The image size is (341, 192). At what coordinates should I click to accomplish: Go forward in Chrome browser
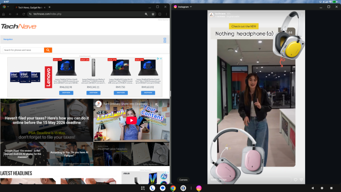17,14
